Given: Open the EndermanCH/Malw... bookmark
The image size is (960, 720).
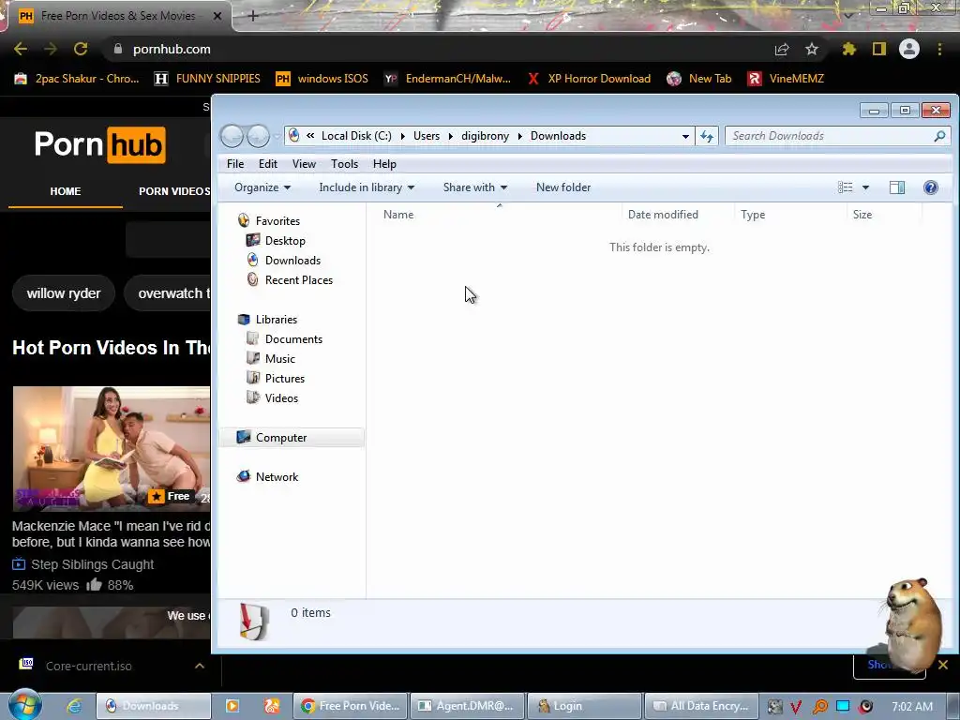Looking at the screenshot, I should pos(447,79).
